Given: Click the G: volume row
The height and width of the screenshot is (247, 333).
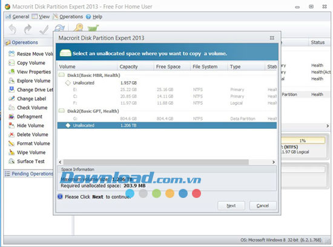Looking at the screenshot, I should tap(167, 119).
